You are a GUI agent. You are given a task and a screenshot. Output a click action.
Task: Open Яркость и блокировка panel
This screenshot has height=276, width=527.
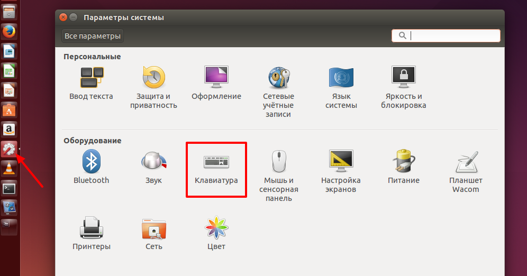(x=403, y=87)
